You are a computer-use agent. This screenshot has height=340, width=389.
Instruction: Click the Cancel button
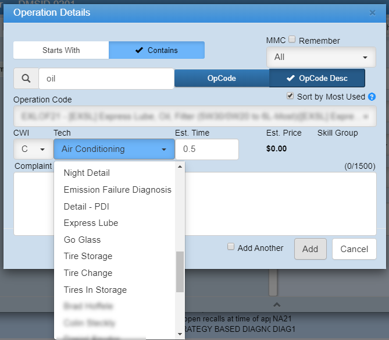(x=354, y=249)
